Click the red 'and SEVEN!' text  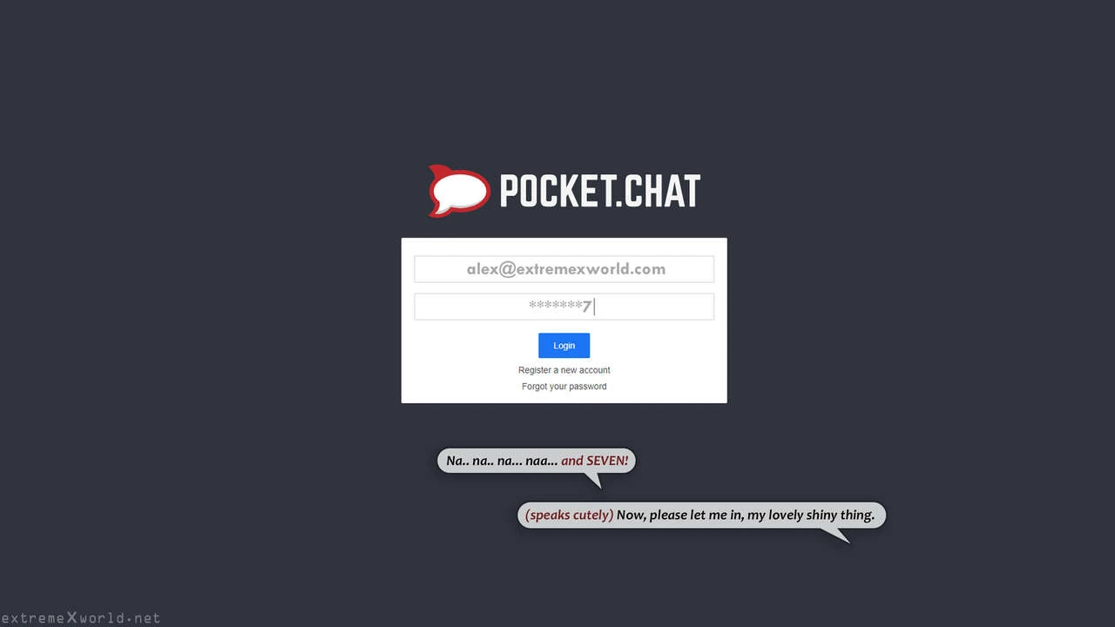point(595,461)
